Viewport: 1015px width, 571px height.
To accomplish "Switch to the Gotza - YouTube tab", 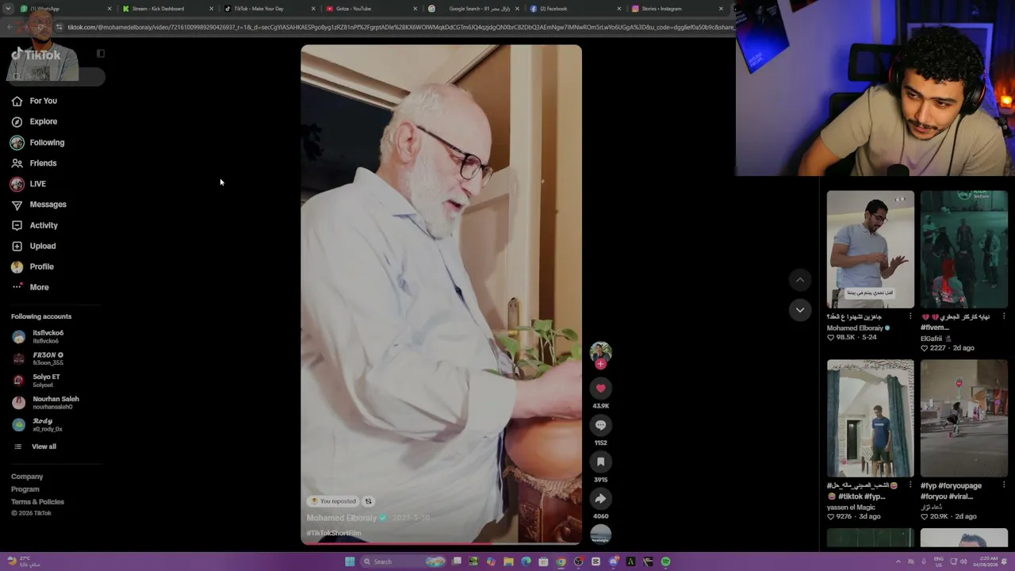I will 371,9.
